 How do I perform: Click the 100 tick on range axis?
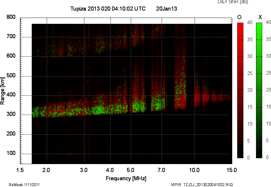click(11, 153)
